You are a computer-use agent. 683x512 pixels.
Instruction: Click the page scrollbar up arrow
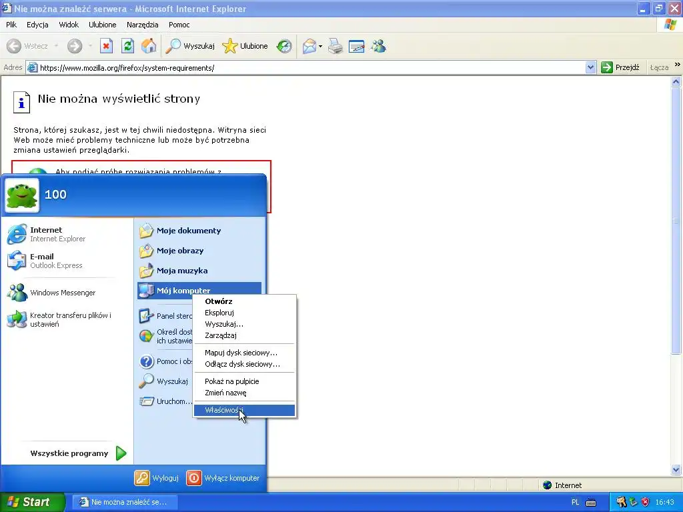(676, 81)
